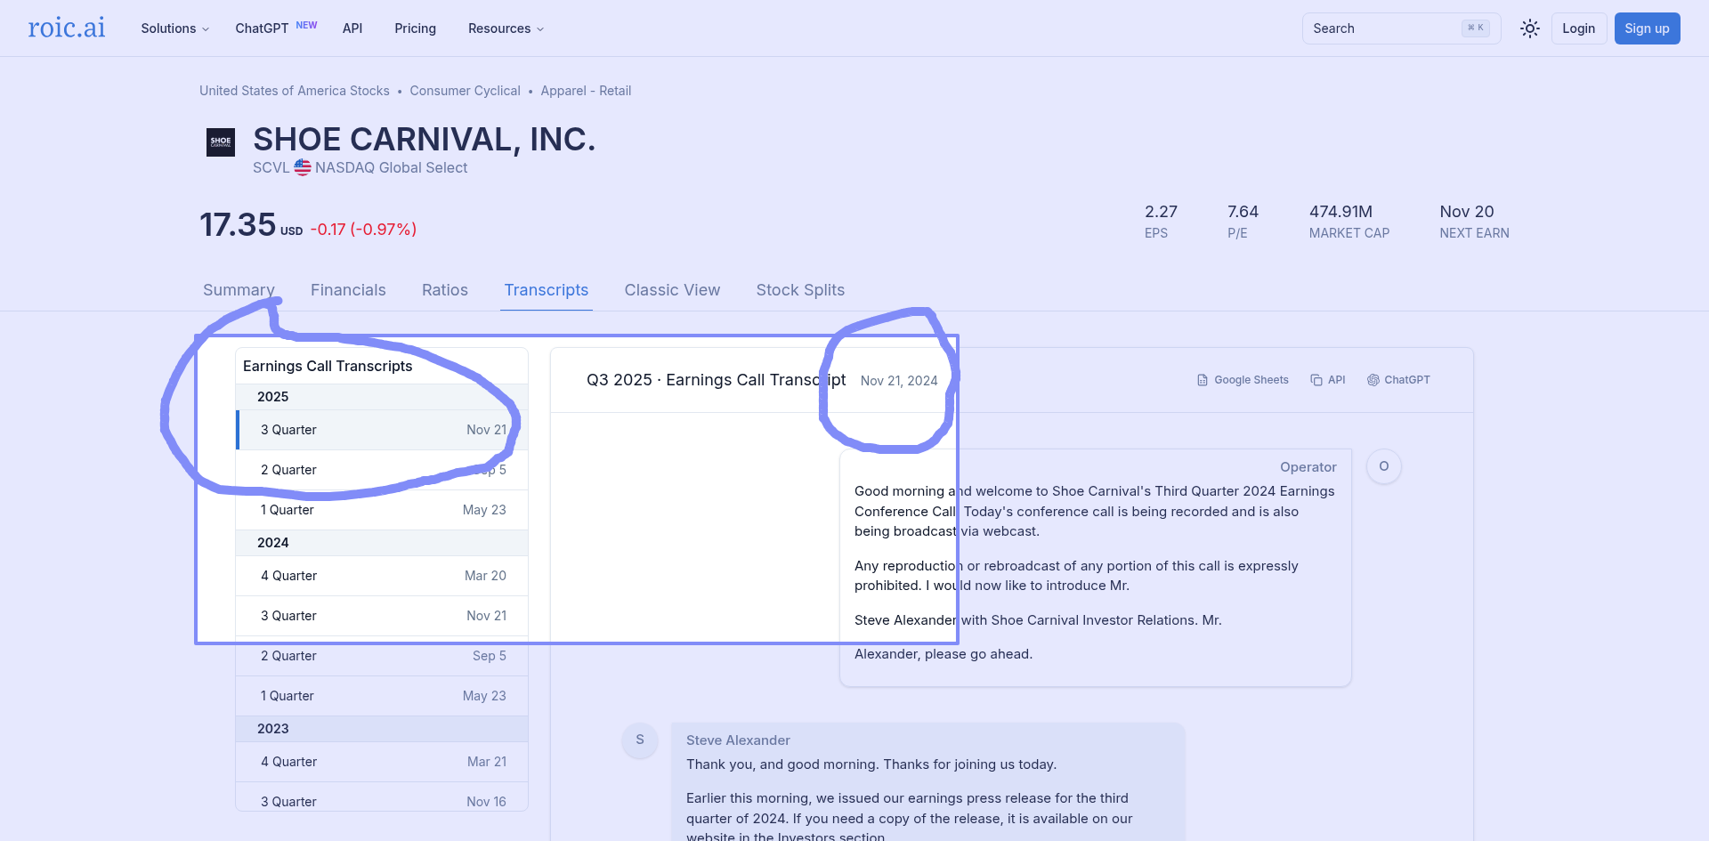
Task: Toggle light/dark theme sun icon
Action: (x=1529, y=28)
